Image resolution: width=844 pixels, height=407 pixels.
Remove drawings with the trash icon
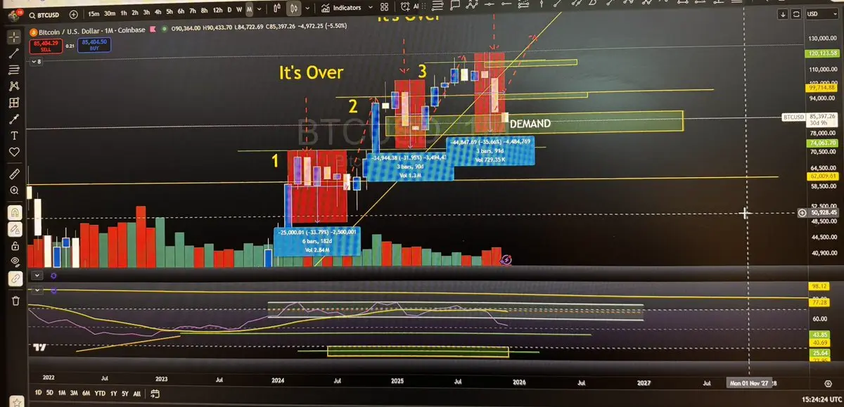[14, 301]
